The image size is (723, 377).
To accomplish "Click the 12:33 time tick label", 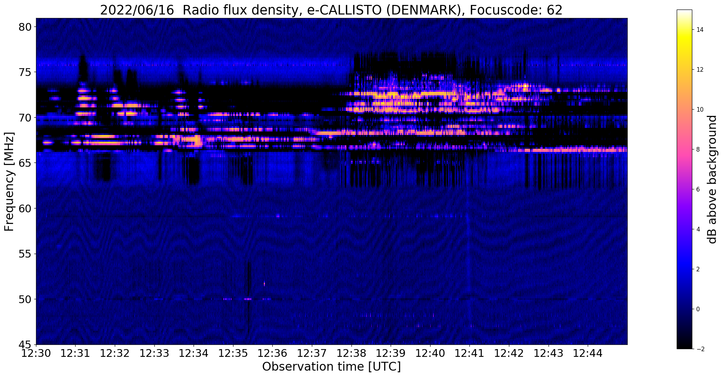I will tap(154, 353).
